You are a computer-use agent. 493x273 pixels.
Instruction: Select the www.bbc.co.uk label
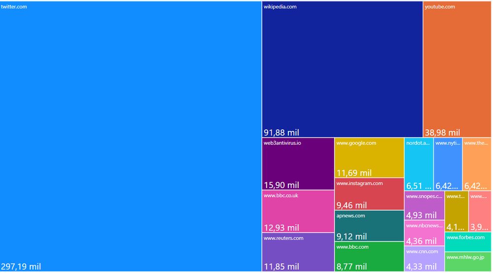tap(281, 195)
